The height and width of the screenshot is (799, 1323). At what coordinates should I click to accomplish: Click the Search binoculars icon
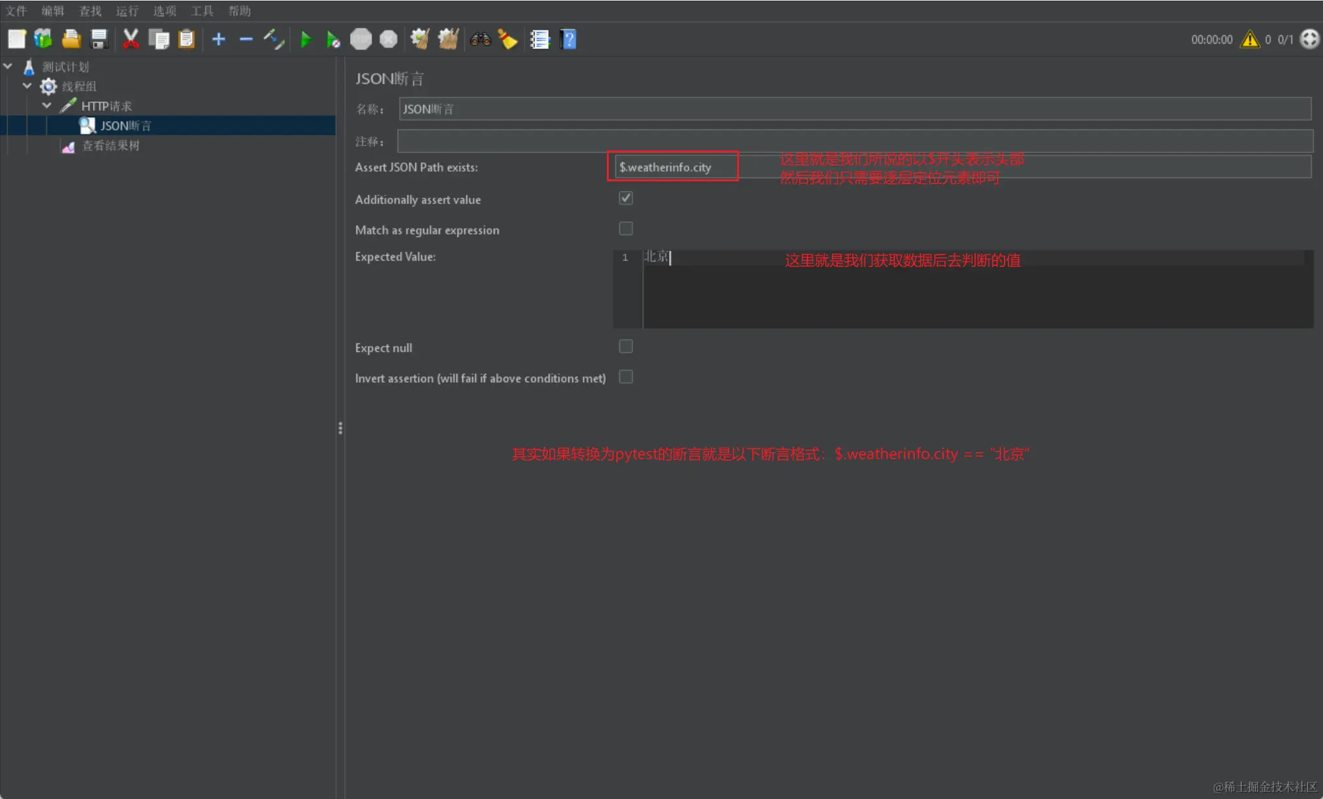(480, 39)
